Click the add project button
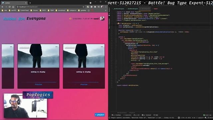Screen dimensions: 213x120 (x=100, y=115)
